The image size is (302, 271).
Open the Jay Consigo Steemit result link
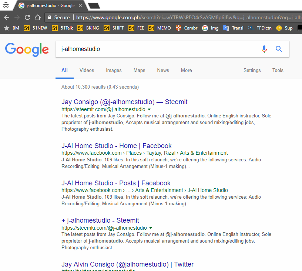click(124, 102)
